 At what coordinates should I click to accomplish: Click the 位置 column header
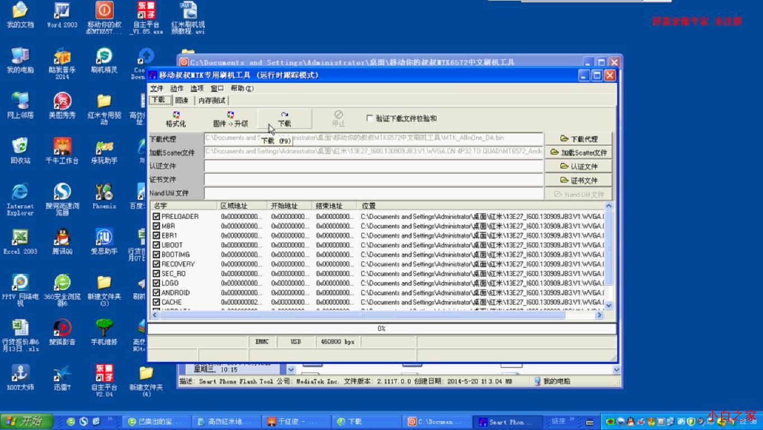(x=481, y=205)
